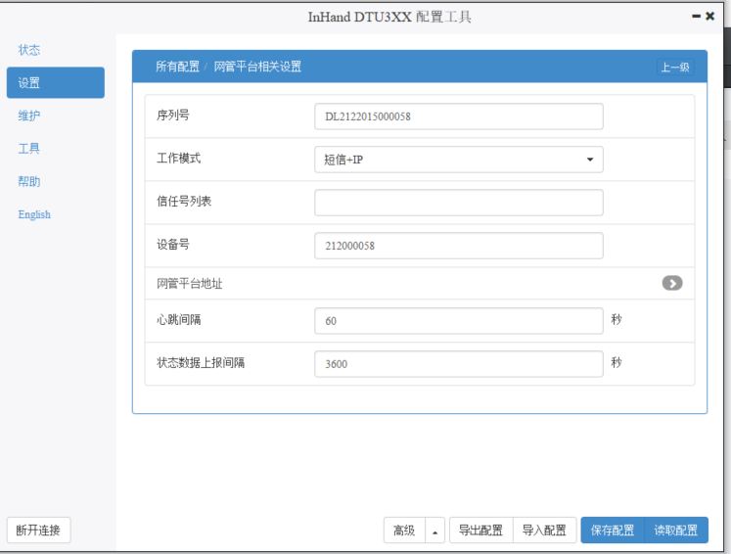Open the 工具 sidebar item

click(29, 149)
